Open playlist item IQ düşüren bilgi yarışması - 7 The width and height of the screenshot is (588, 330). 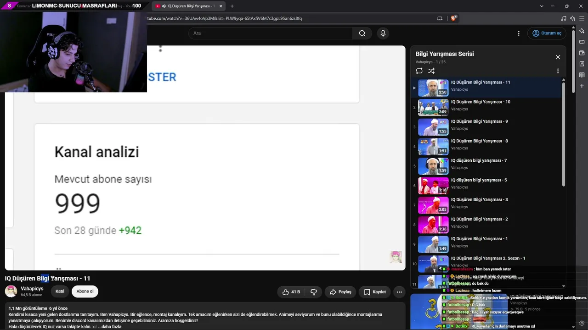coord(487,166)
